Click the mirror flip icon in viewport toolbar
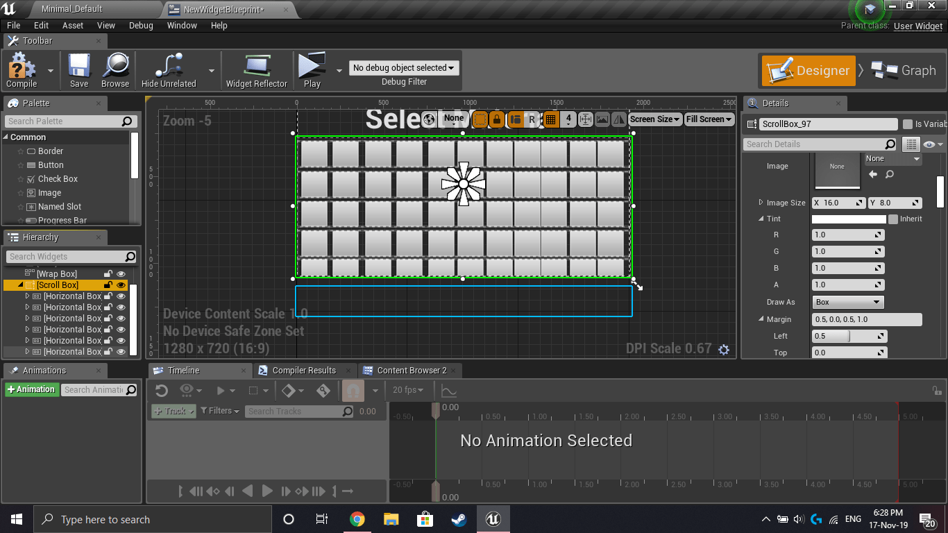 (x=619, y=119)
